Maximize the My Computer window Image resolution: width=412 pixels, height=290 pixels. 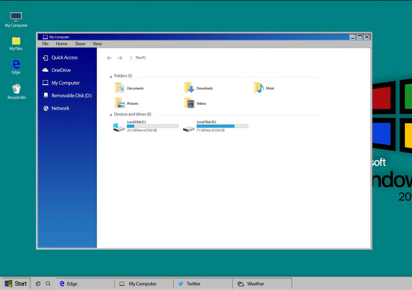(360, 37)
